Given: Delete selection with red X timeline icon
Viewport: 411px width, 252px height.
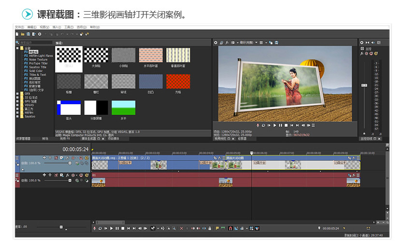Looking at the screenshot, I should (x=181, y=228).
